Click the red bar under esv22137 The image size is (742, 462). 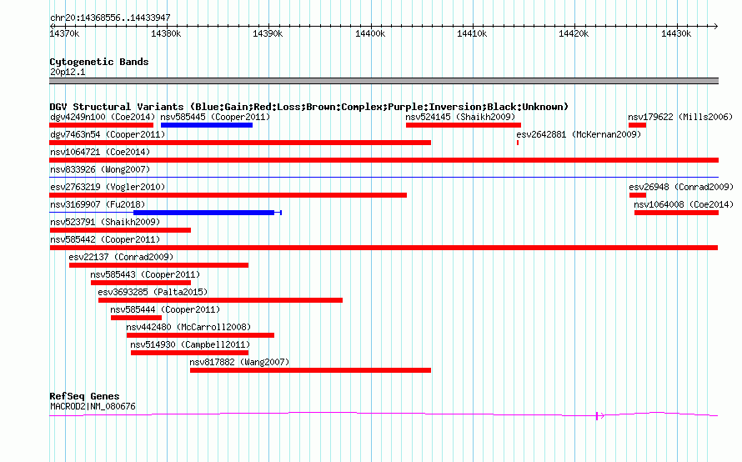pyautogui.click(x=158, y=265)
